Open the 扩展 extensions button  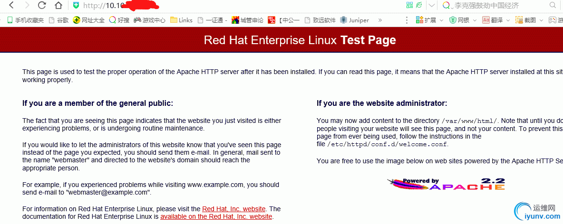click(426, 20)
